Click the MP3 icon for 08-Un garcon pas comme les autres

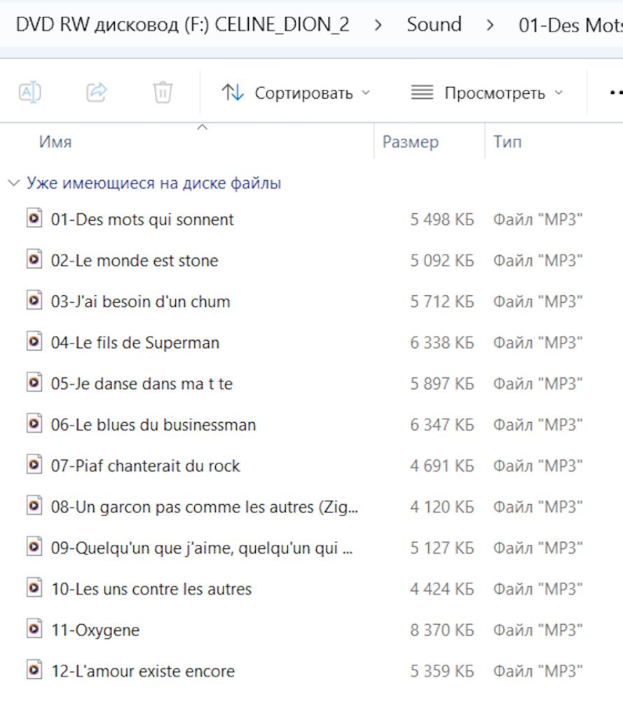click(x=34, y=506)
